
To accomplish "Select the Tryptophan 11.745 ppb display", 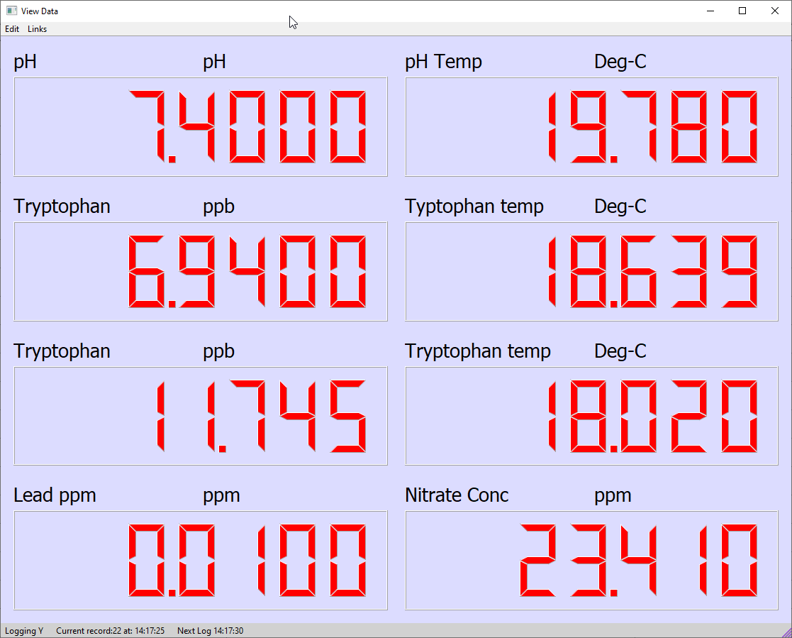I will click(x=201, y=416).
